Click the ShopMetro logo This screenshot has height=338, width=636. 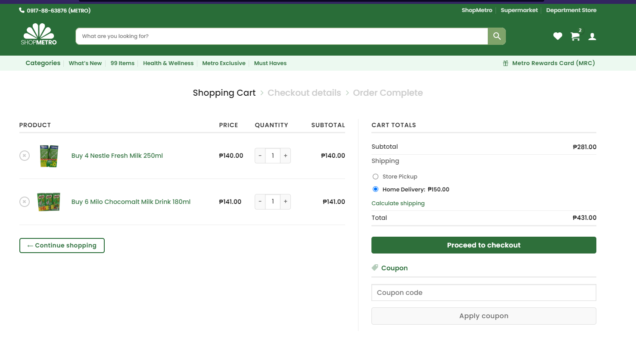39,34
